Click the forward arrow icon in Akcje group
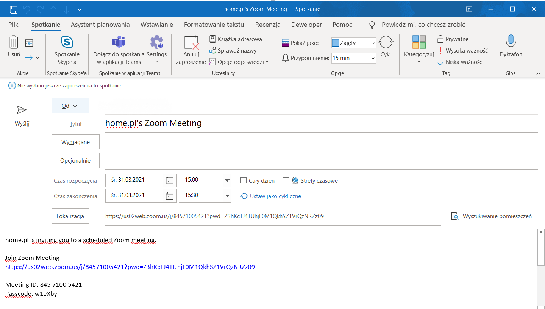 click(29, 57)
